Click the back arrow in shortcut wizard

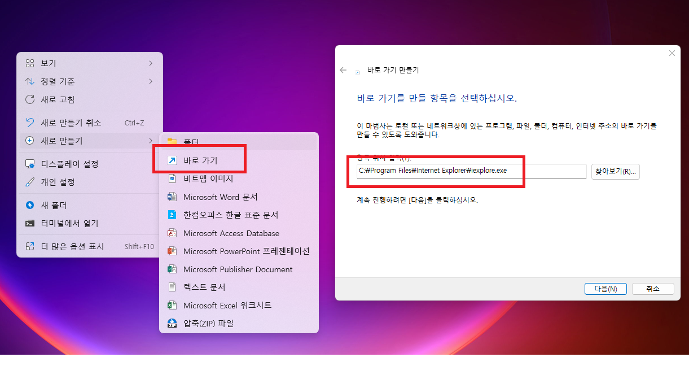tap(343, 70)
